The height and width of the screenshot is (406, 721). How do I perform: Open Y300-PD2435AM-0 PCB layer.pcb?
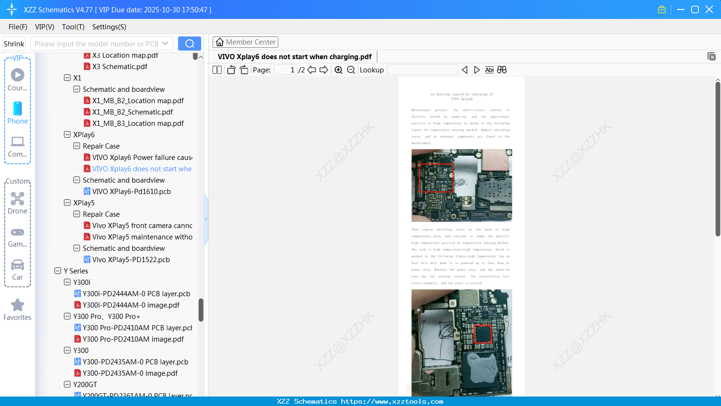[135, 362]
